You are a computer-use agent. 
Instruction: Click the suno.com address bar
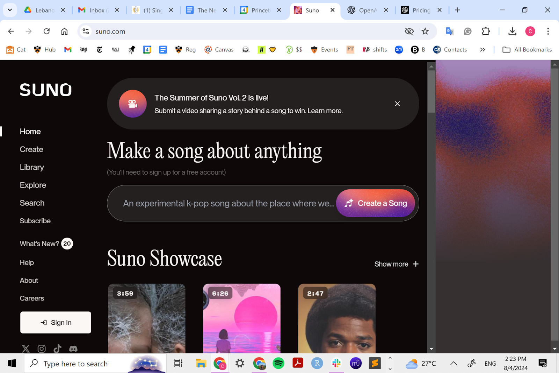(245, 31)
